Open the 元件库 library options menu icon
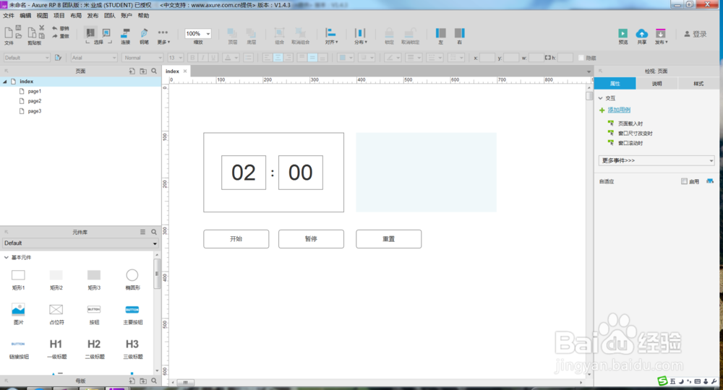 pyautogui.click(x=143, y=232)
